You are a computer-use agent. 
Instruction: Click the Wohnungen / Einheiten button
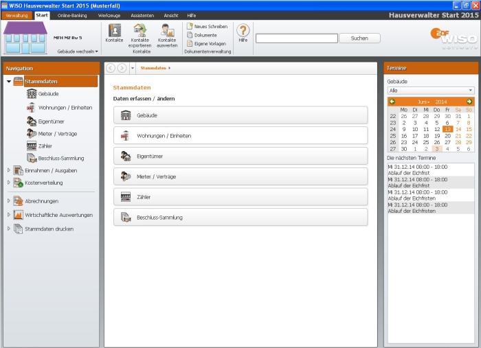[240, 136]
